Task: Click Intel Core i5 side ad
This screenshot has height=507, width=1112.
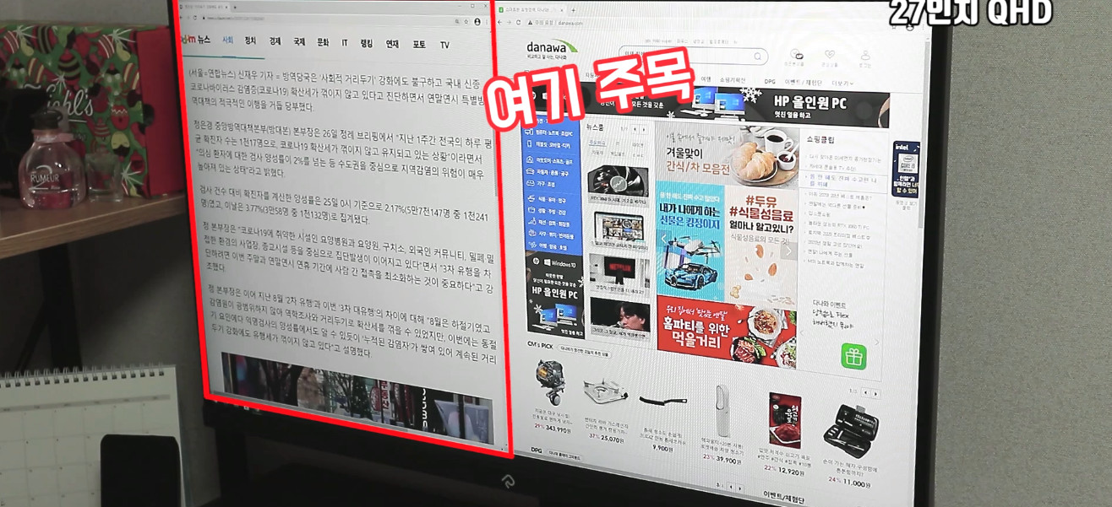Action: tap(905, 170)
